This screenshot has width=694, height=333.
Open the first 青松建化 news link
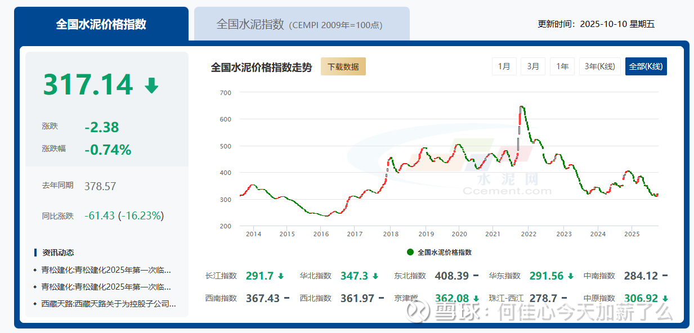(x=106, y=270)
